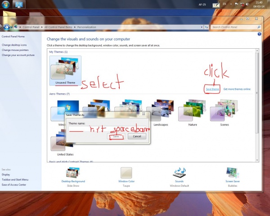Open the blue help question icon
Screen dimensions: 270x216
tap(259, 34)
